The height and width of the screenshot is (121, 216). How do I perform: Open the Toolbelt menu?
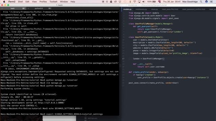click(53, 2)
